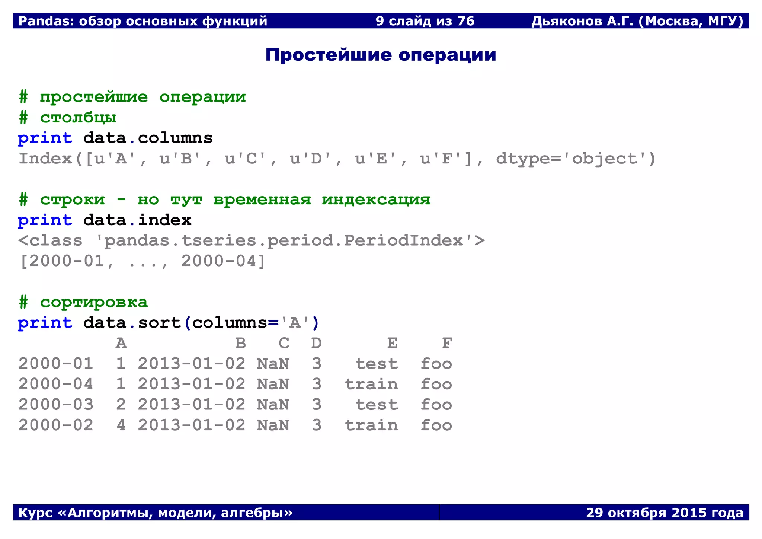
Task: Click the comment '# столбцы'
Action: 67,118
